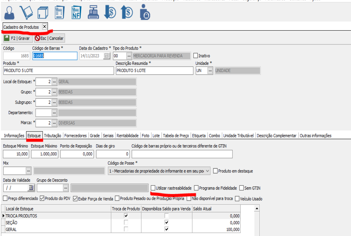
Task: Check the Inativo checkbox
Action: click(x=196, y=56)
